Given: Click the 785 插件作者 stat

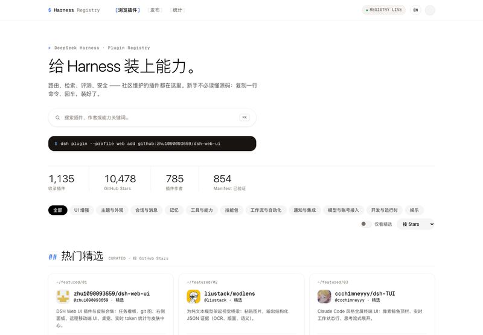Looking at the screenshot, I should [174, 182].
